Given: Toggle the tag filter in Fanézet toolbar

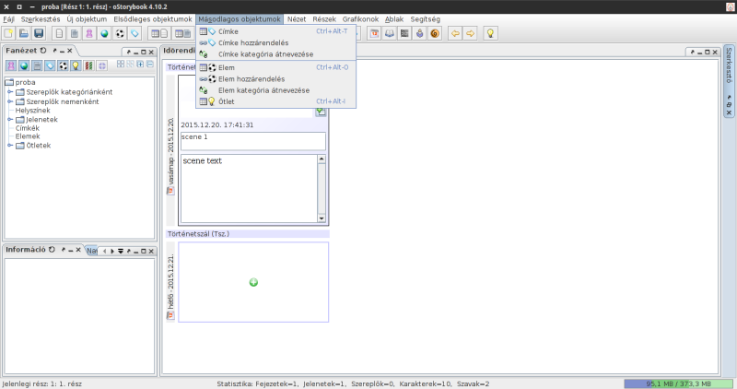Looking at the screenshot, I should [50, 65].
